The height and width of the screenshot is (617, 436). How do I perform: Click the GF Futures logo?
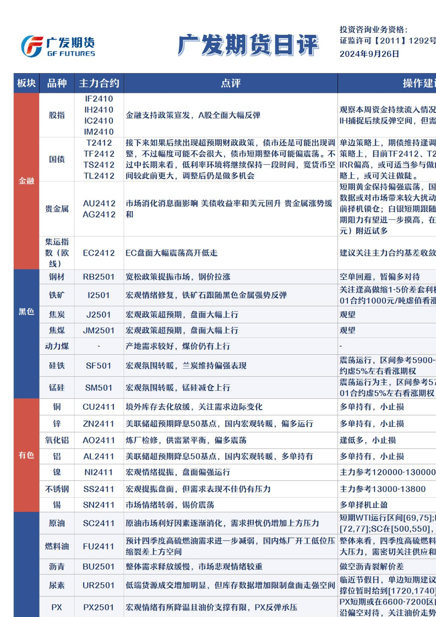click(x=58, y=46)
